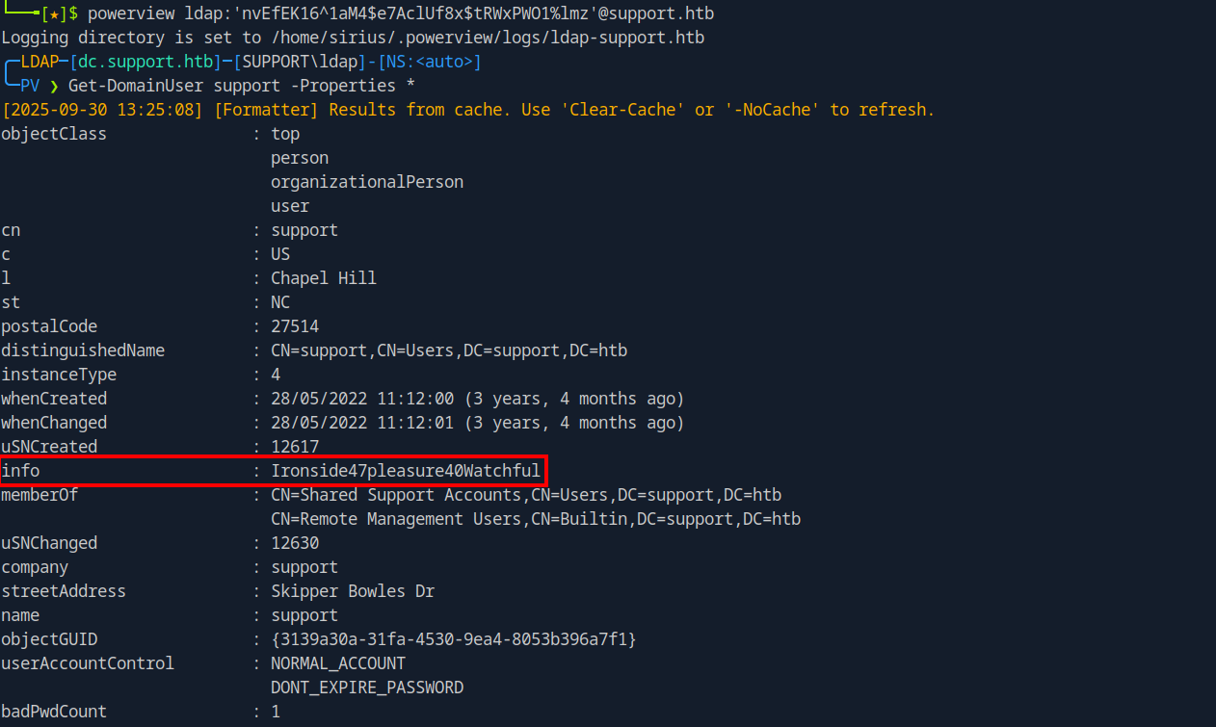Click the DONT_EXPIRE_PASSWORD flag text
Viewport: 1216px width, 727px height.
(x=367, y=688)
